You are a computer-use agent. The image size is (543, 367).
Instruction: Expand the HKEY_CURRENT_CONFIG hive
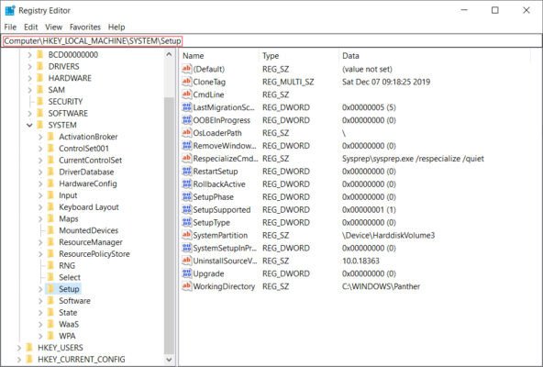click(19, 359)
